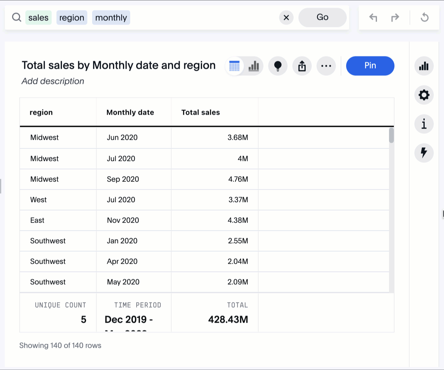Click the undo arrow icon
444x370 pixels.
point(373,18)
